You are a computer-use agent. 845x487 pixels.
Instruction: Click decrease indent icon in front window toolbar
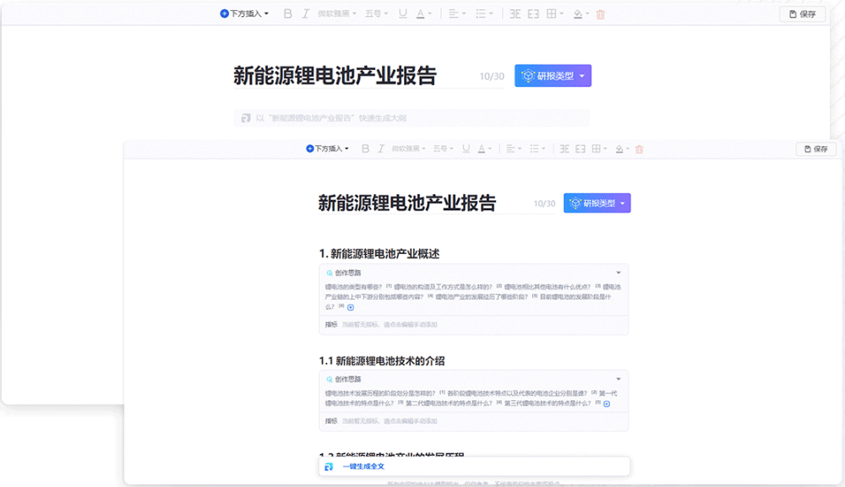pyautogui.click(x=564, y=149)
